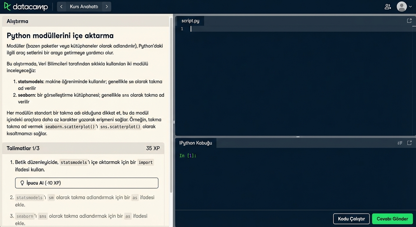Run code with Kodu Çalıştır

(351, 219)
